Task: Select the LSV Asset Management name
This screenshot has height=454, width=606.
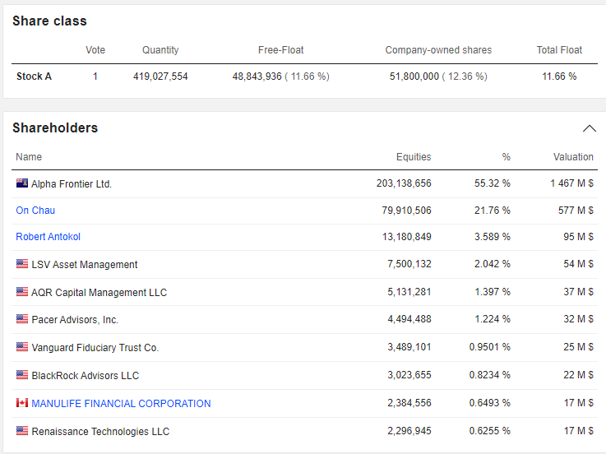Action: pyautogui.click(x=84, y=265)
